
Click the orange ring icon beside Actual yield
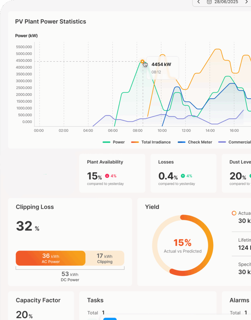[x=234, y=213]
